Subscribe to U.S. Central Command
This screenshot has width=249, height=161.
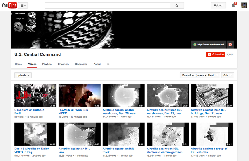click(216, 54)
